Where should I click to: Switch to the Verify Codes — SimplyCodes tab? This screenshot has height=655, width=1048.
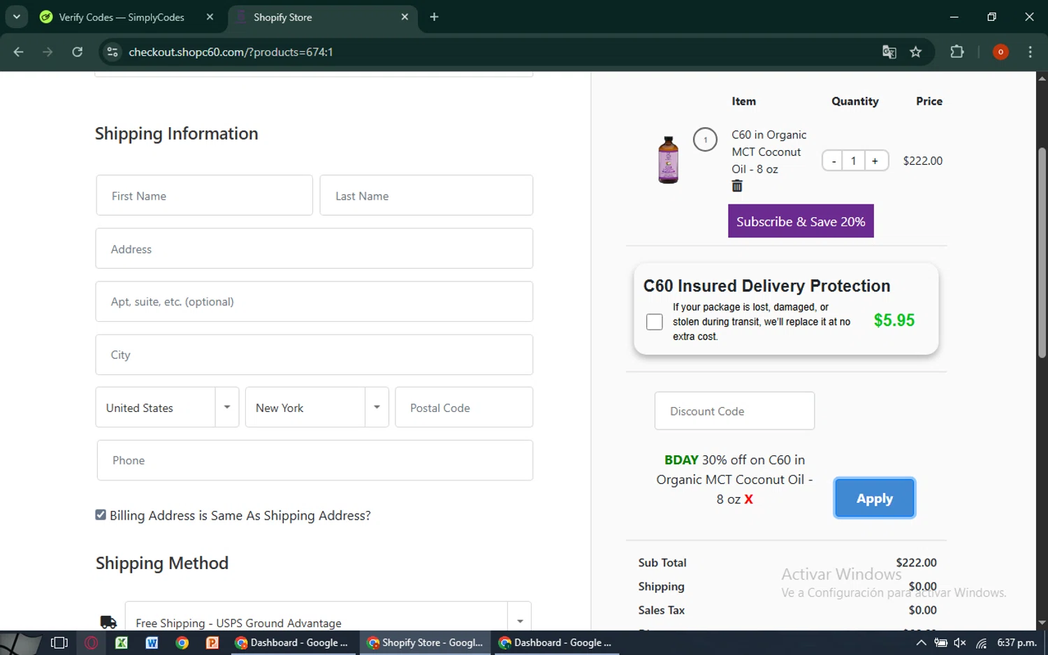122,17
